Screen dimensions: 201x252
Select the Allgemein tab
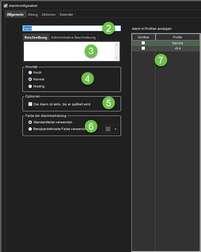coord(15,14)
